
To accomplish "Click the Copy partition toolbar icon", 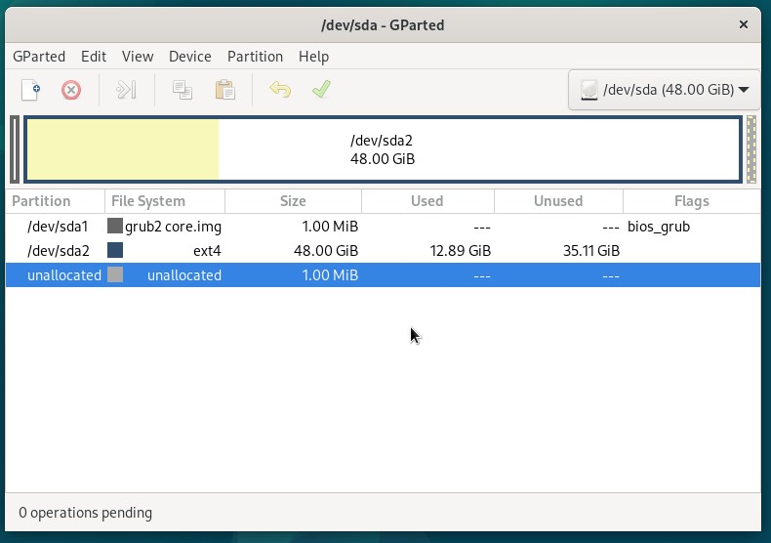I will 182,90.
